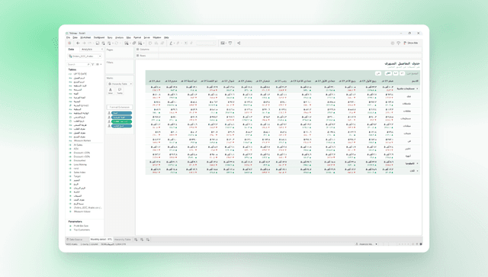Viewport: 488px width, 277px height.
Task: Click the Show/hide cards toolbar icon
Action: click(223, 43)
